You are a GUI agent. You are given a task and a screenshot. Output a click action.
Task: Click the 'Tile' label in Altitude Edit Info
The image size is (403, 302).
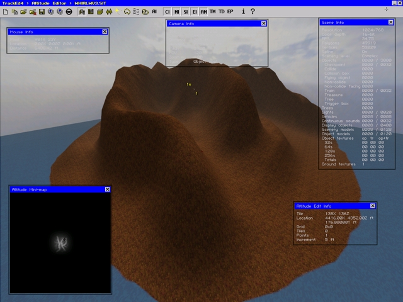pos(300,214)
